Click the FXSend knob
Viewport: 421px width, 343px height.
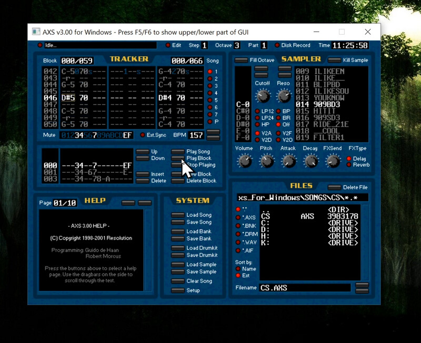pyautogui.click(x=333, y=161)
